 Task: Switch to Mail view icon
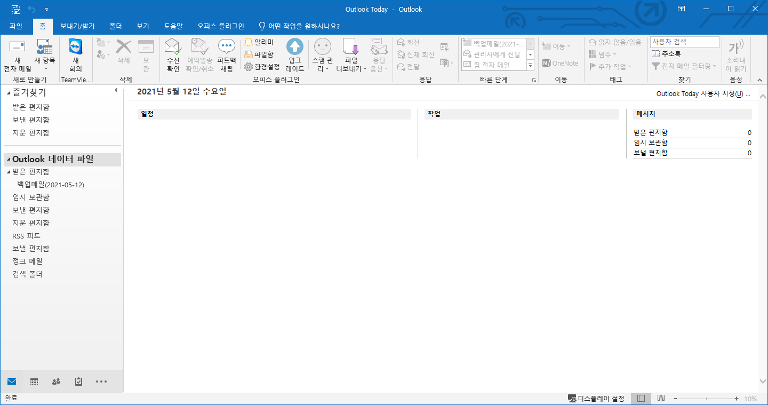[x=12, y=382]
